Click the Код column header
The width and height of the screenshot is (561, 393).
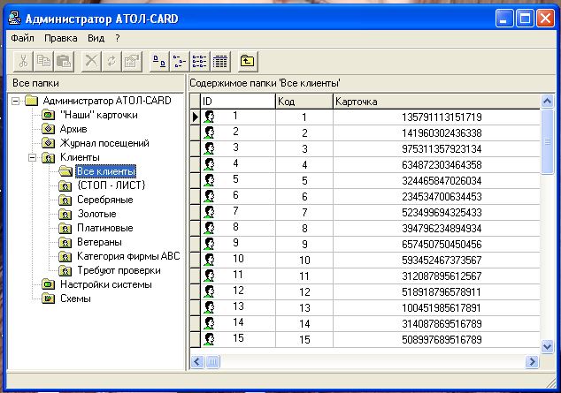(303, 102)
